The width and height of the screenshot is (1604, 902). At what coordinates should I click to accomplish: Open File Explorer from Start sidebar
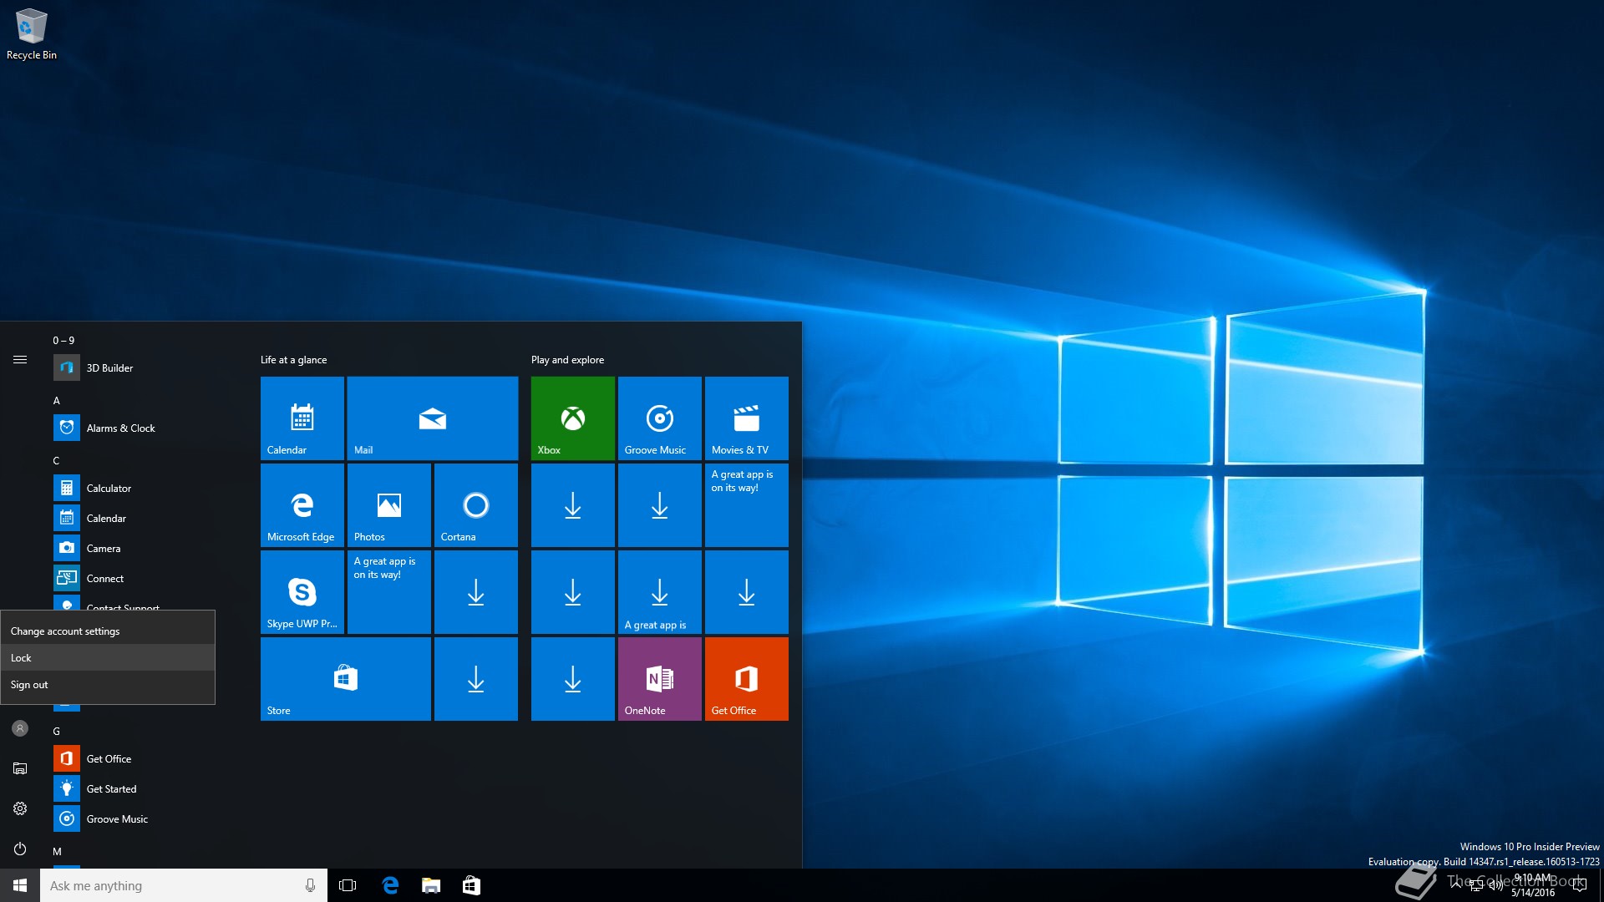(x=20, y=768)
